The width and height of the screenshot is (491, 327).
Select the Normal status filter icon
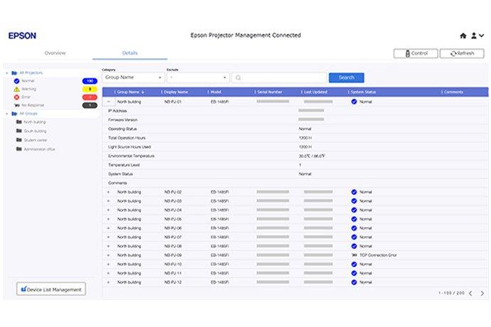(16, 81)
